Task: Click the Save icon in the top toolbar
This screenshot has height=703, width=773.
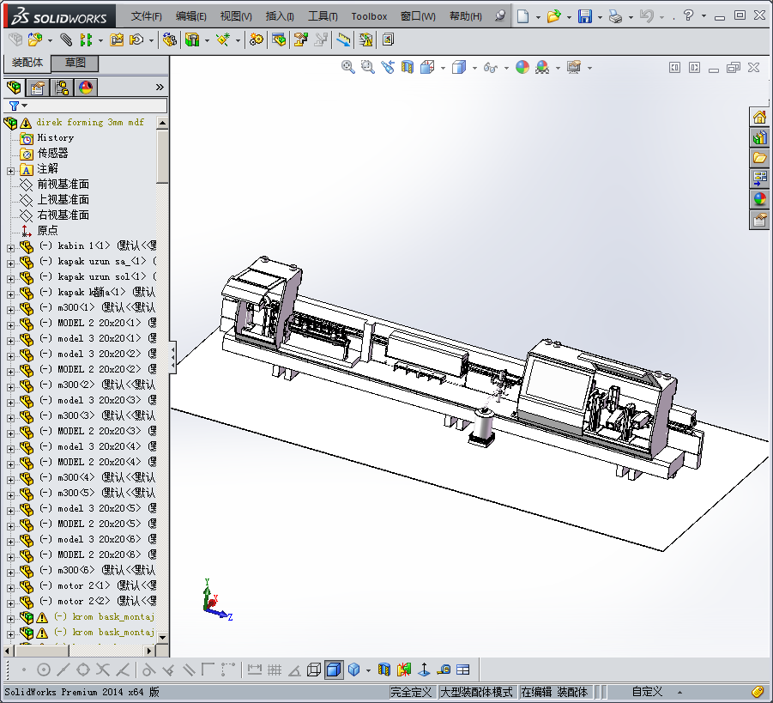Action: coord(585,16)
